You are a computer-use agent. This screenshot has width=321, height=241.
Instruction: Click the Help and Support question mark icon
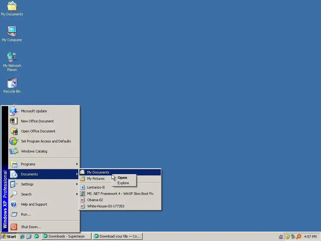tap(13, 204)
